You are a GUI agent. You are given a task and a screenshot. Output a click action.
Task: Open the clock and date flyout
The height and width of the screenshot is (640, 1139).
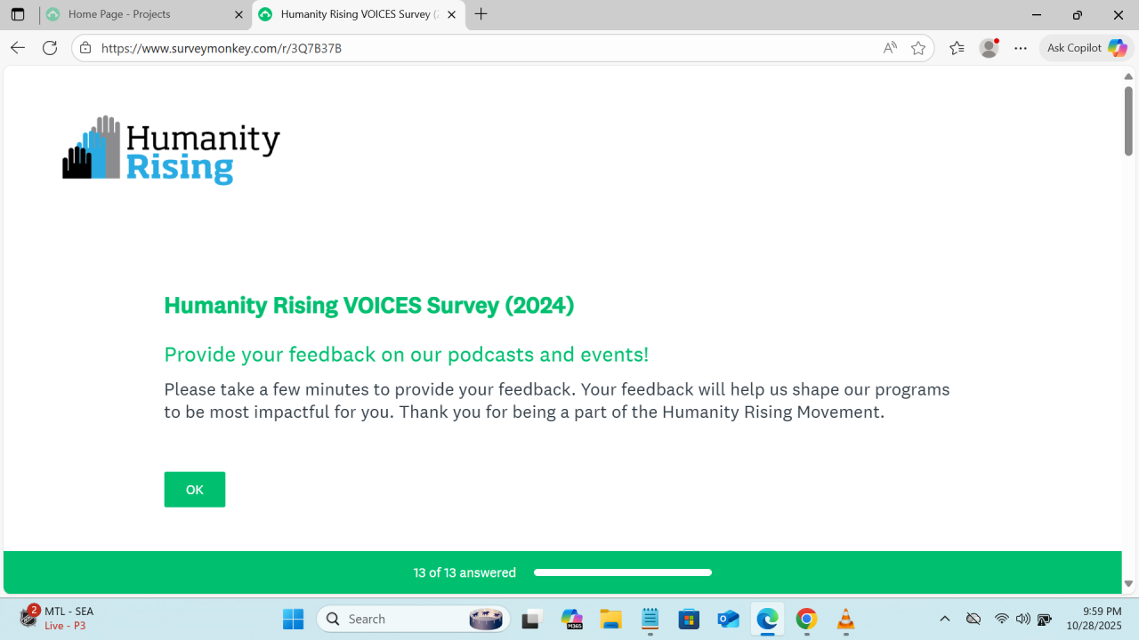coord(1094,619)
